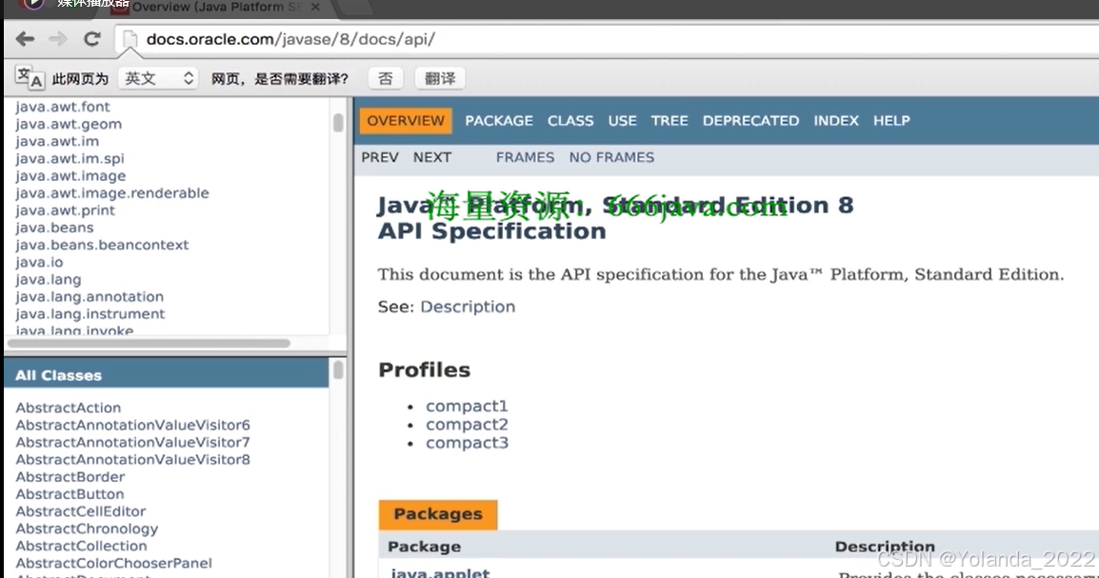1099x578 pixels.
Task: Click the 否 button to decline translation
Action: point(386,78)
